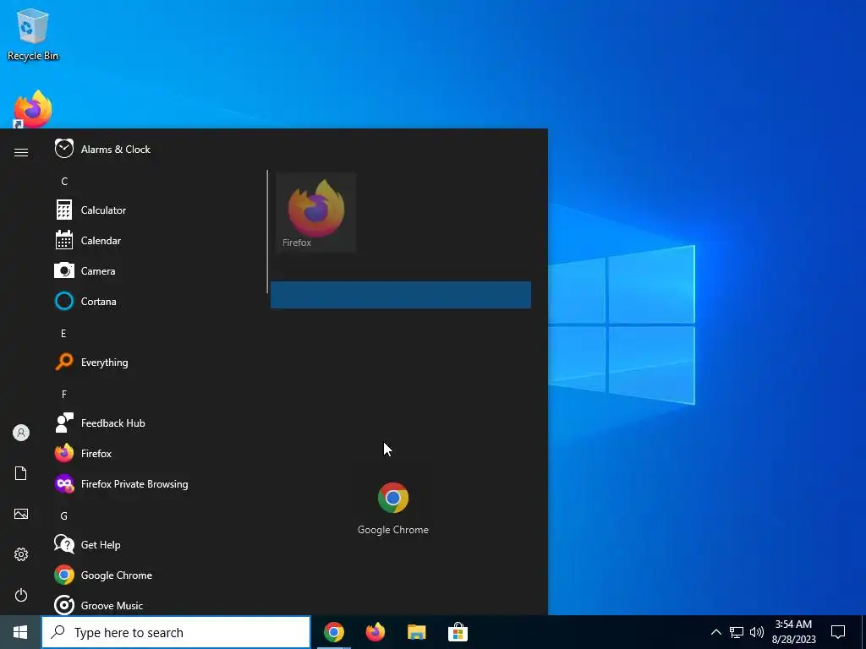Click the Firefox desktop shortcut icon
This screenshot has width=866, height=649.
[x=33, y=109]
